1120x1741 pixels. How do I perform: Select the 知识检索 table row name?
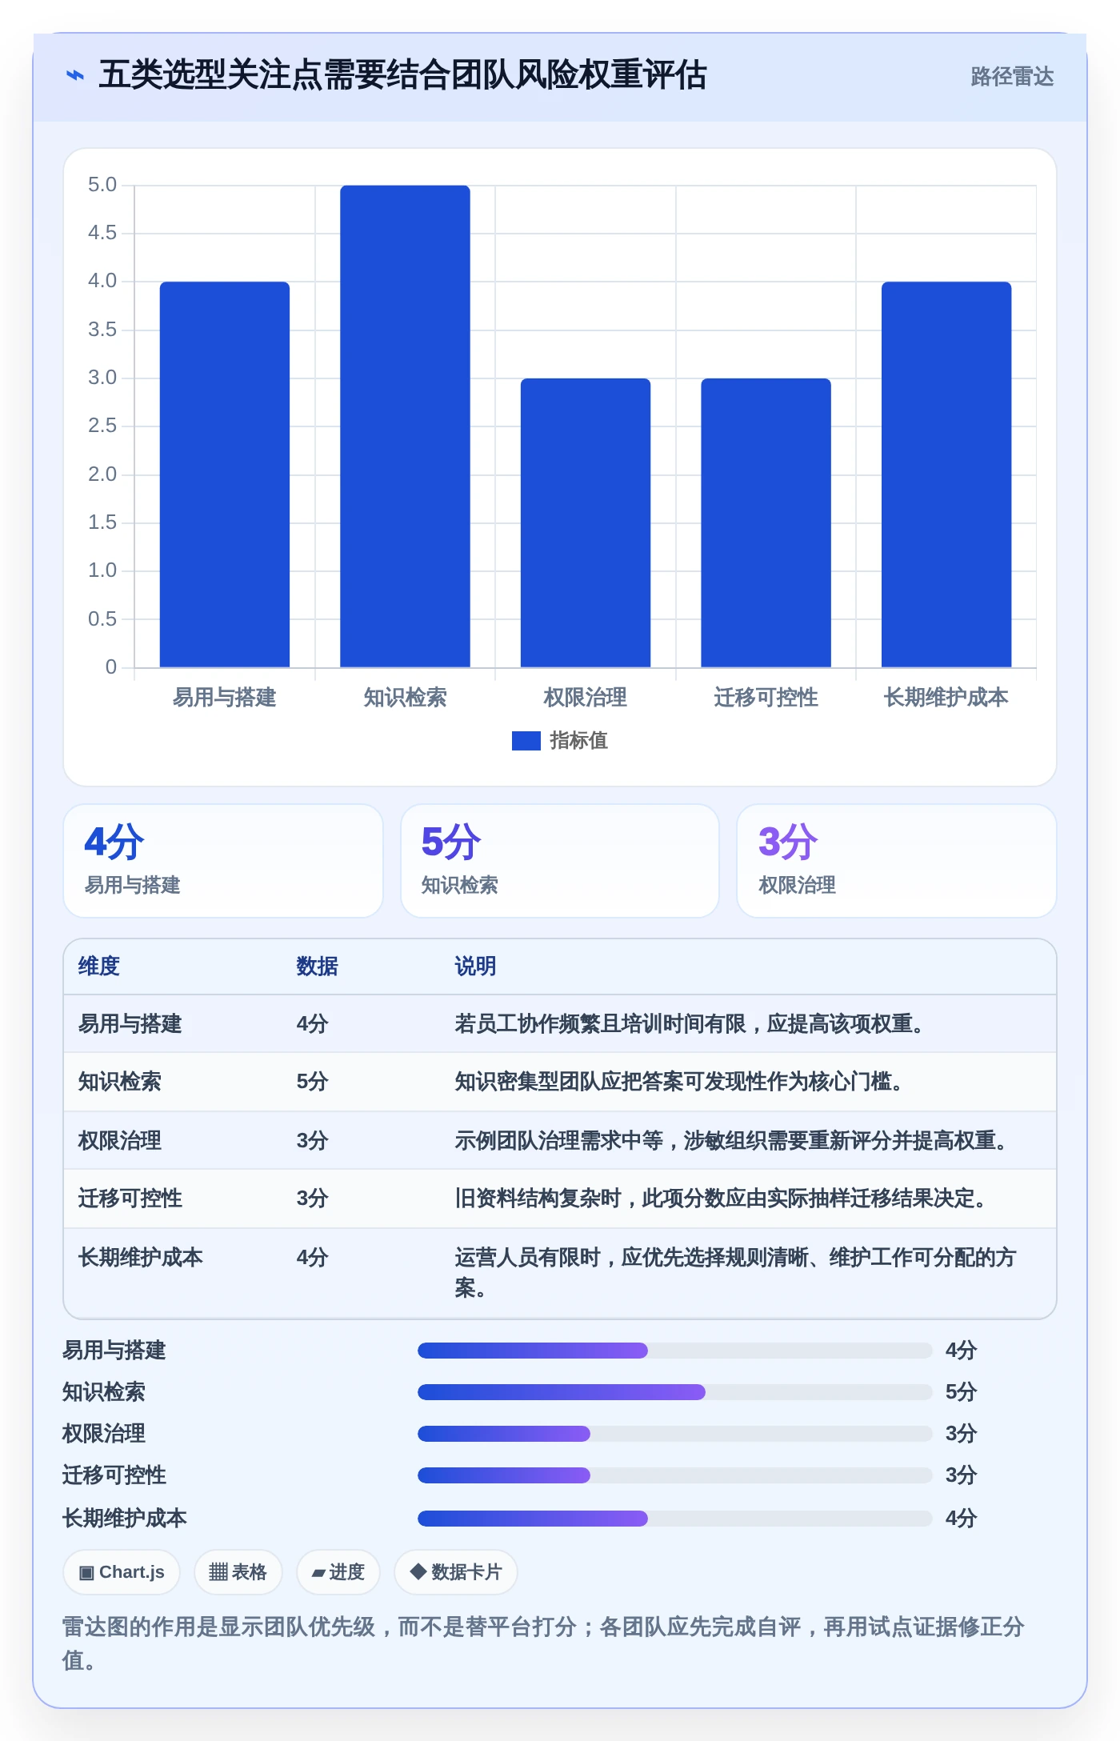pos(120,1082)
